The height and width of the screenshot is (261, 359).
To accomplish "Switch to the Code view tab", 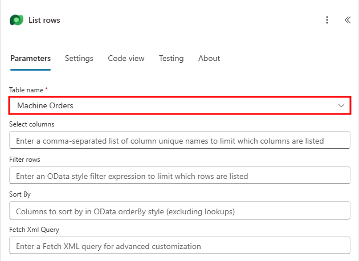I will [x=126, y=58].
